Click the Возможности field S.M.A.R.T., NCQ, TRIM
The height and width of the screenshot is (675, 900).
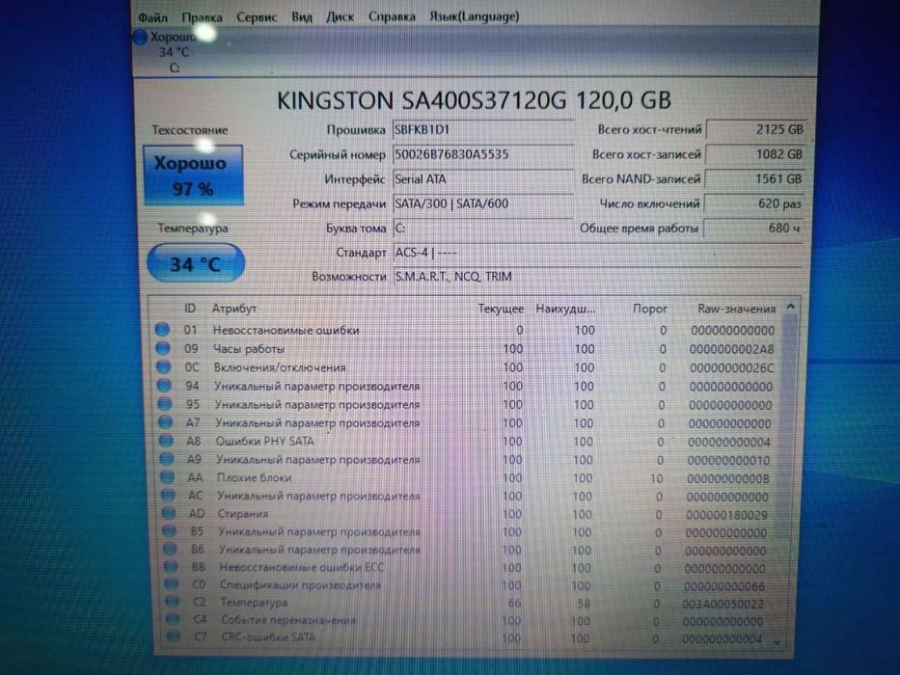click(x=597, y=277)
